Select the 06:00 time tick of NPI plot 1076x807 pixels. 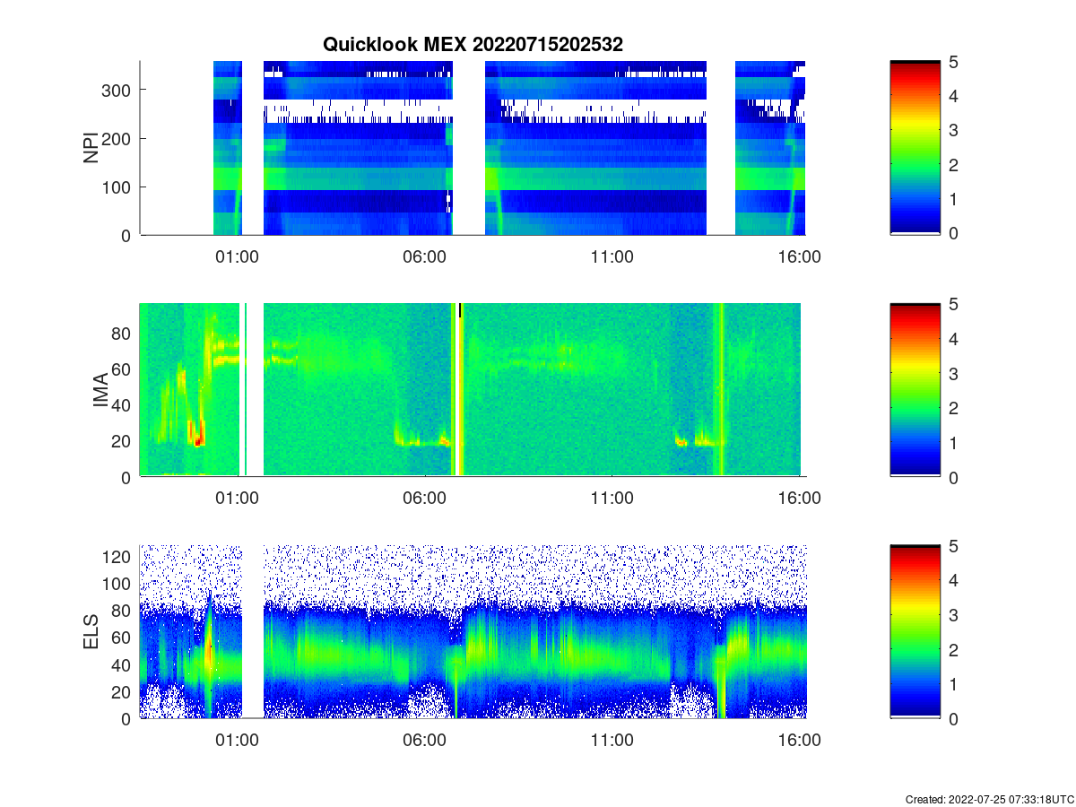pos(425,256)
